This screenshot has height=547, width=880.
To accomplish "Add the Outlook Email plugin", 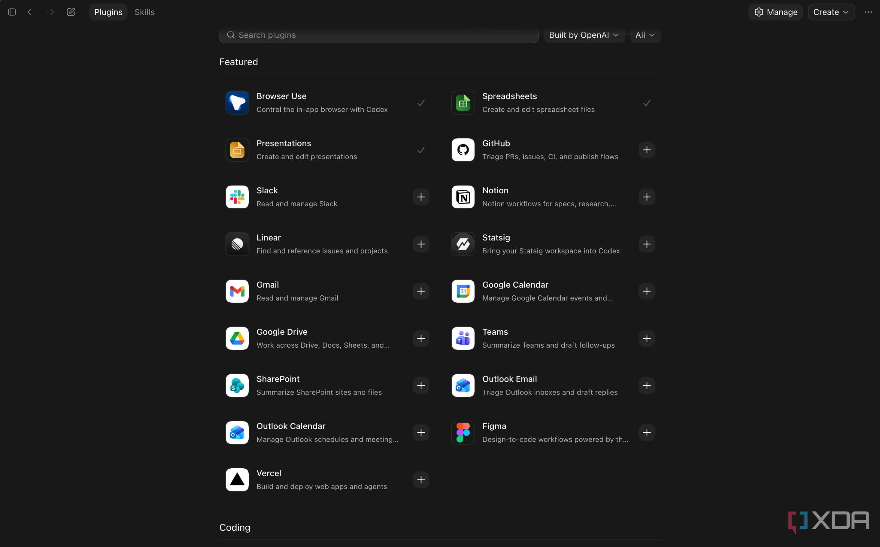I will 647,386.
